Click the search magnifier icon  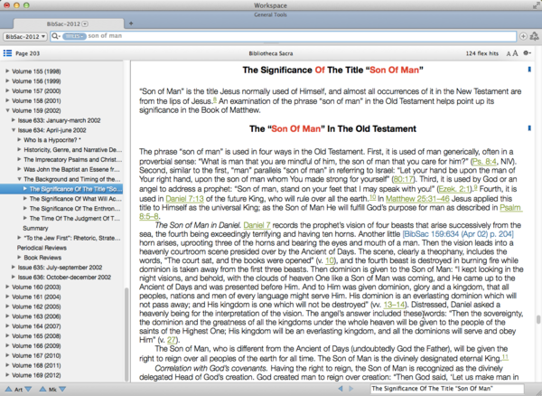point(56,36)
